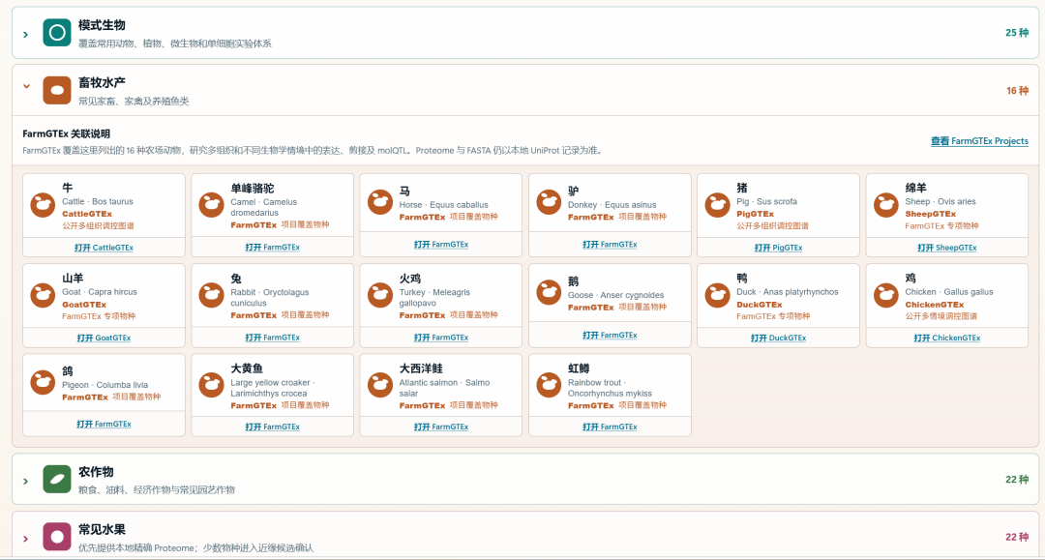Click the Cattle · Bos taurus text
The height and width of the screenshot is (560, 1045).
click(98, 202)
